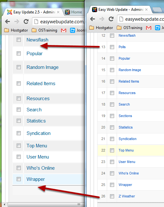Click the left browser address bar
Screen dimensions: 164x207
[x=59, y=21]
